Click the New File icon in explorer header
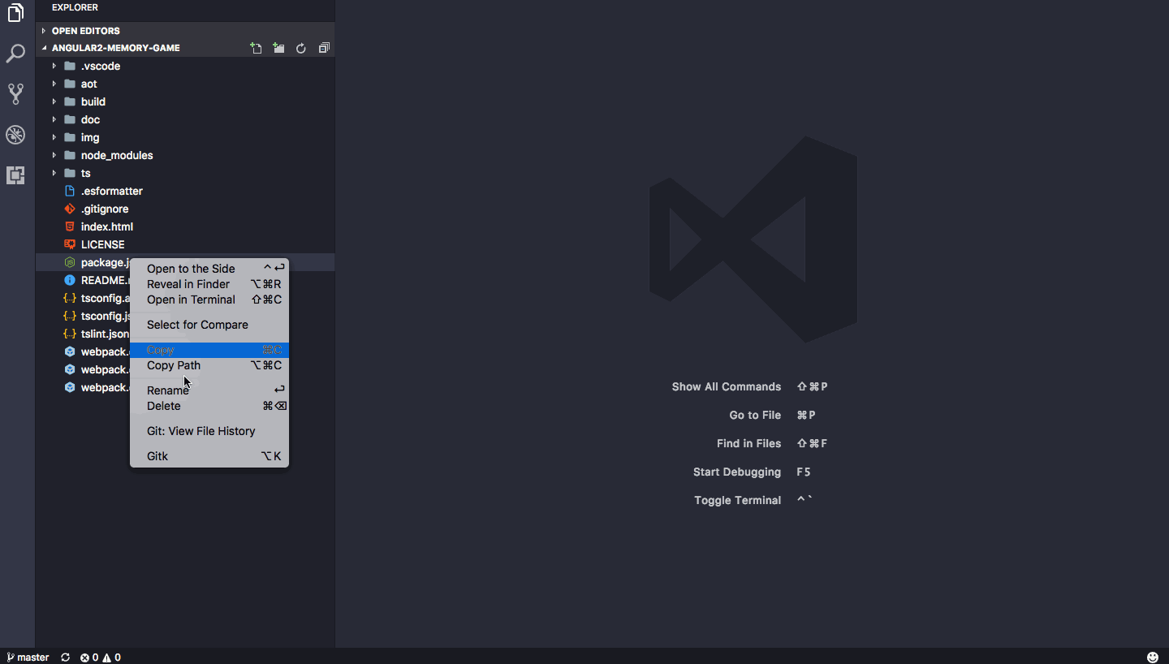The height and width of the screenshot is (664, 1169). point(256,48)
